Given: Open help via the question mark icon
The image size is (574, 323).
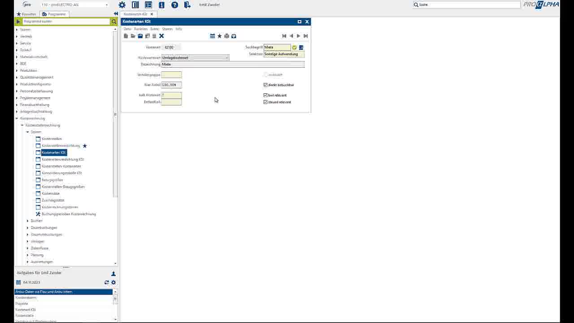Looking at the screenshot, I should (x=175, y=5).
